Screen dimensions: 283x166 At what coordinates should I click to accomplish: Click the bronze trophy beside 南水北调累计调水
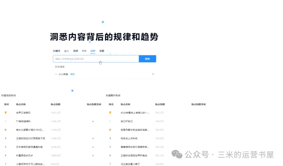6,130
